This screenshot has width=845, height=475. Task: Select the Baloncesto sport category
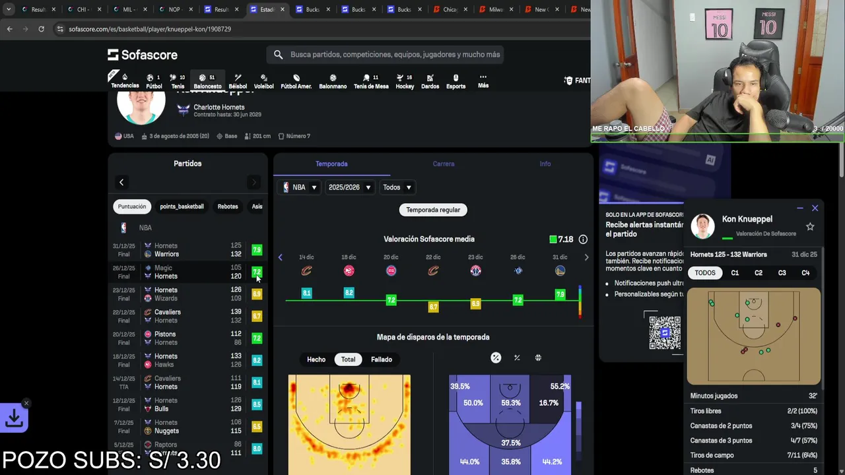(207, 81)
